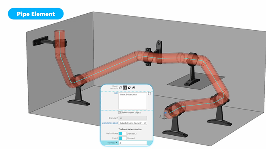Click the Diameter by object link
The height and width of the screenshot is (149, 266).
110,123
